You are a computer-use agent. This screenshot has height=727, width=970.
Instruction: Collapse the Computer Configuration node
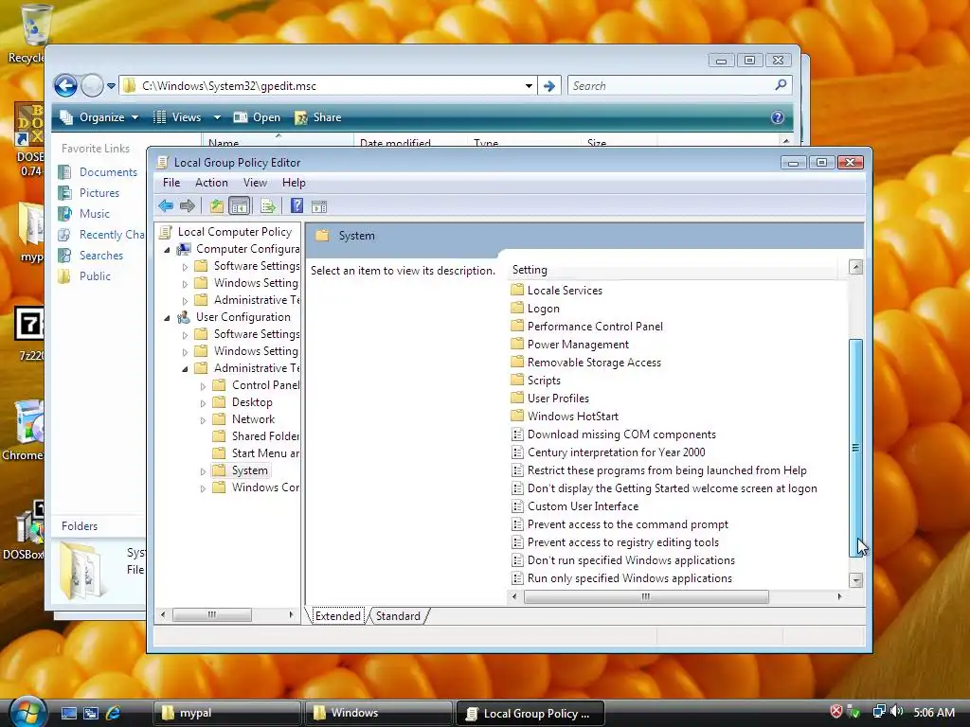167,250
